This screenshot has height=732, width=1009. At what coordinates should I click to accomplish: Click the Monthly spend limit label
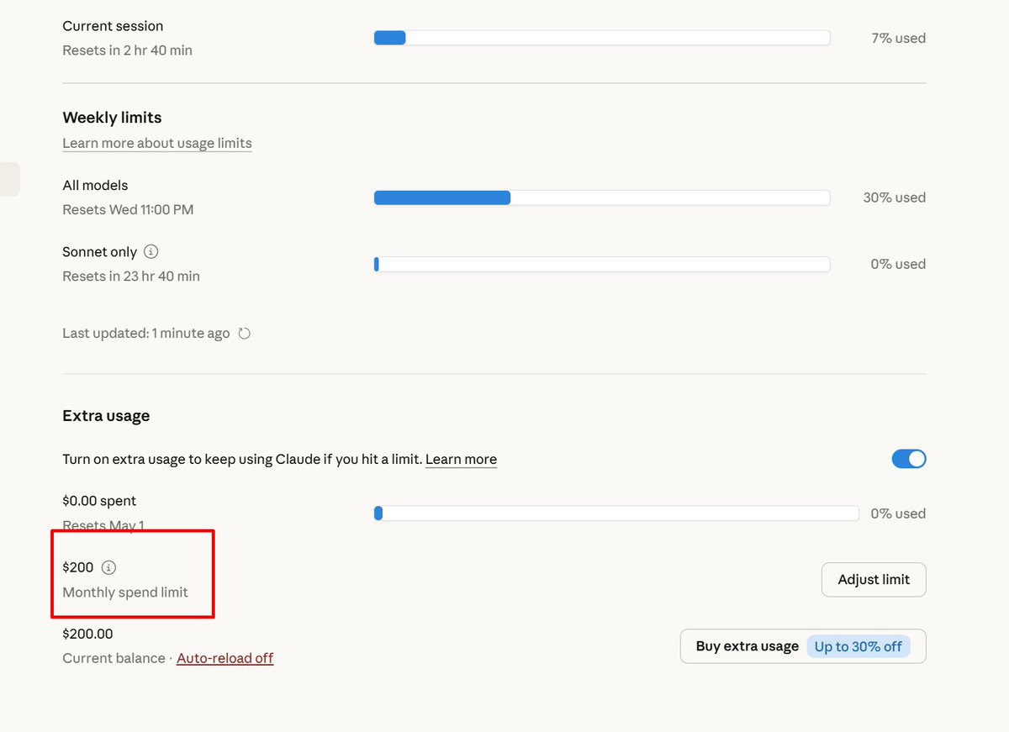(125, 592)
